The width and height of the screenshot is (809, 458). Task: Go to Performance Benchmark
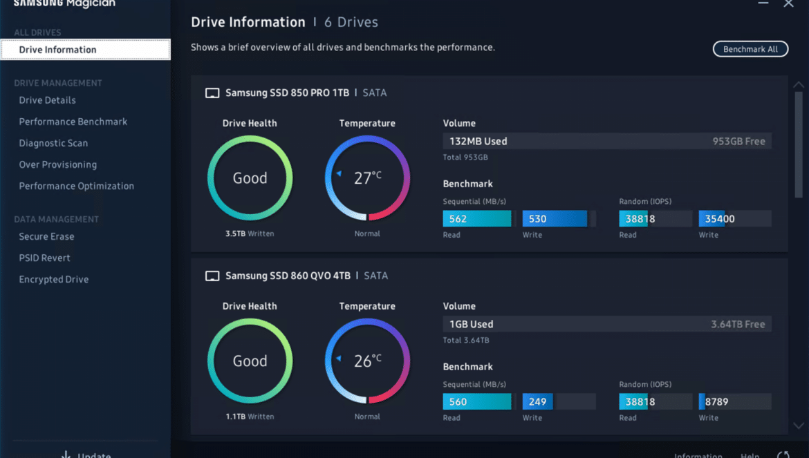click(x=73, y=122)
